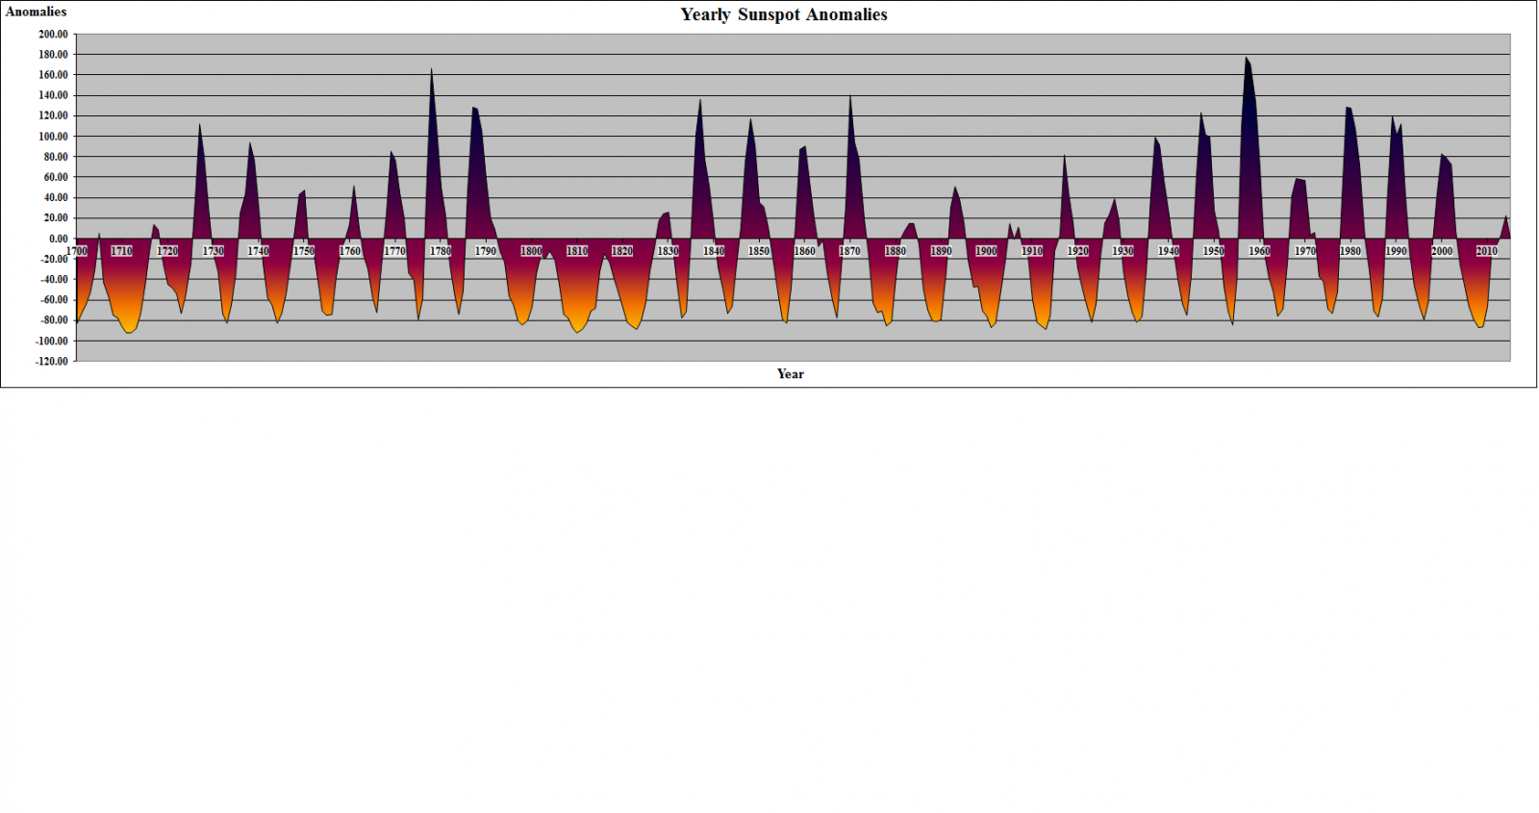Viewport: 1539px width, 813px height.
Task: Select the 180.00 y-axis value
Action: coord(53,54)
